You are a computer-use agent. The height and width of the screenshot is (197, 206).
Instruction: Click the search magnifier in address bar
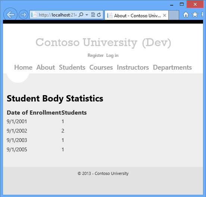[81, 15]
